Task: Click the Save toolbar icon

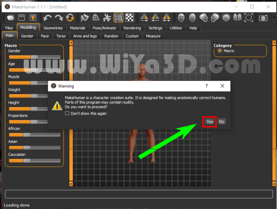Action: click(x=22, y=18)
